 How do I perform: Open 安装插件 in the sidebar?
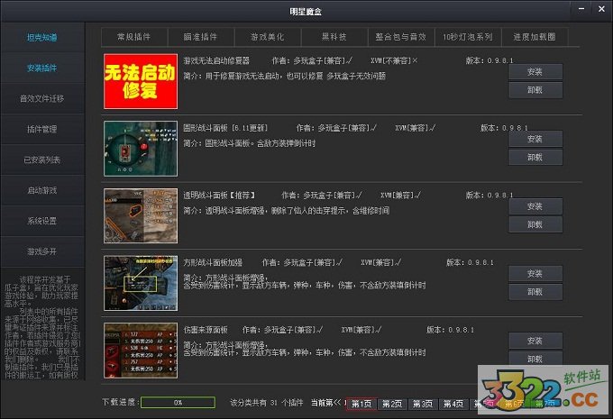[x=42, y=68]
